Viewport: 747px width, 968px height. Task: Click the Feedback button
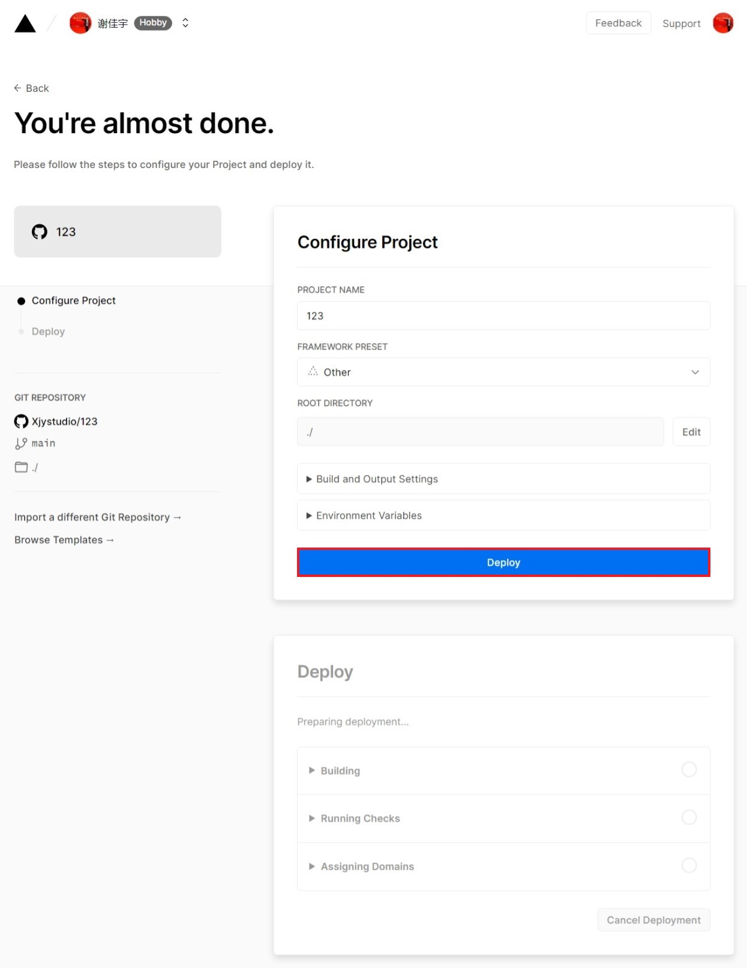point(618,23)
